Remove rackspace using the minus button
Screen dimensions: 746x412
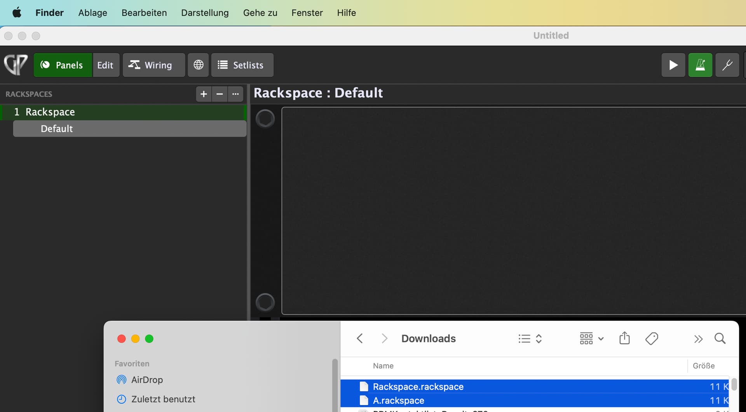click(220, 94)
